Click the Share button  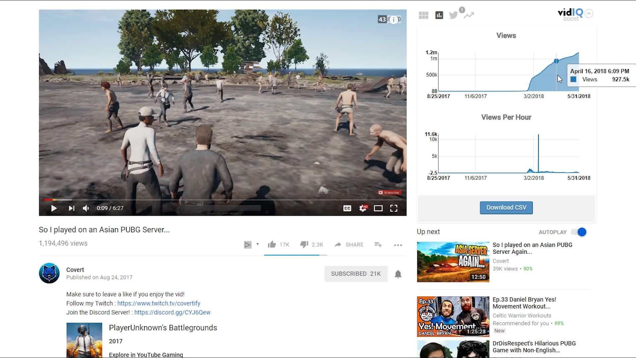[349, 245]
